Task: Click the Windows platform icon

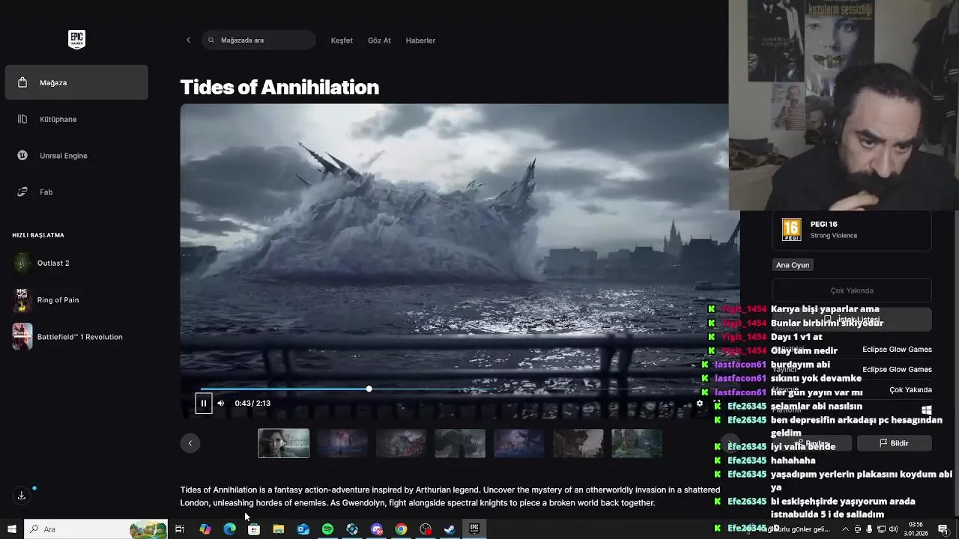Action: tap(926, 410)
